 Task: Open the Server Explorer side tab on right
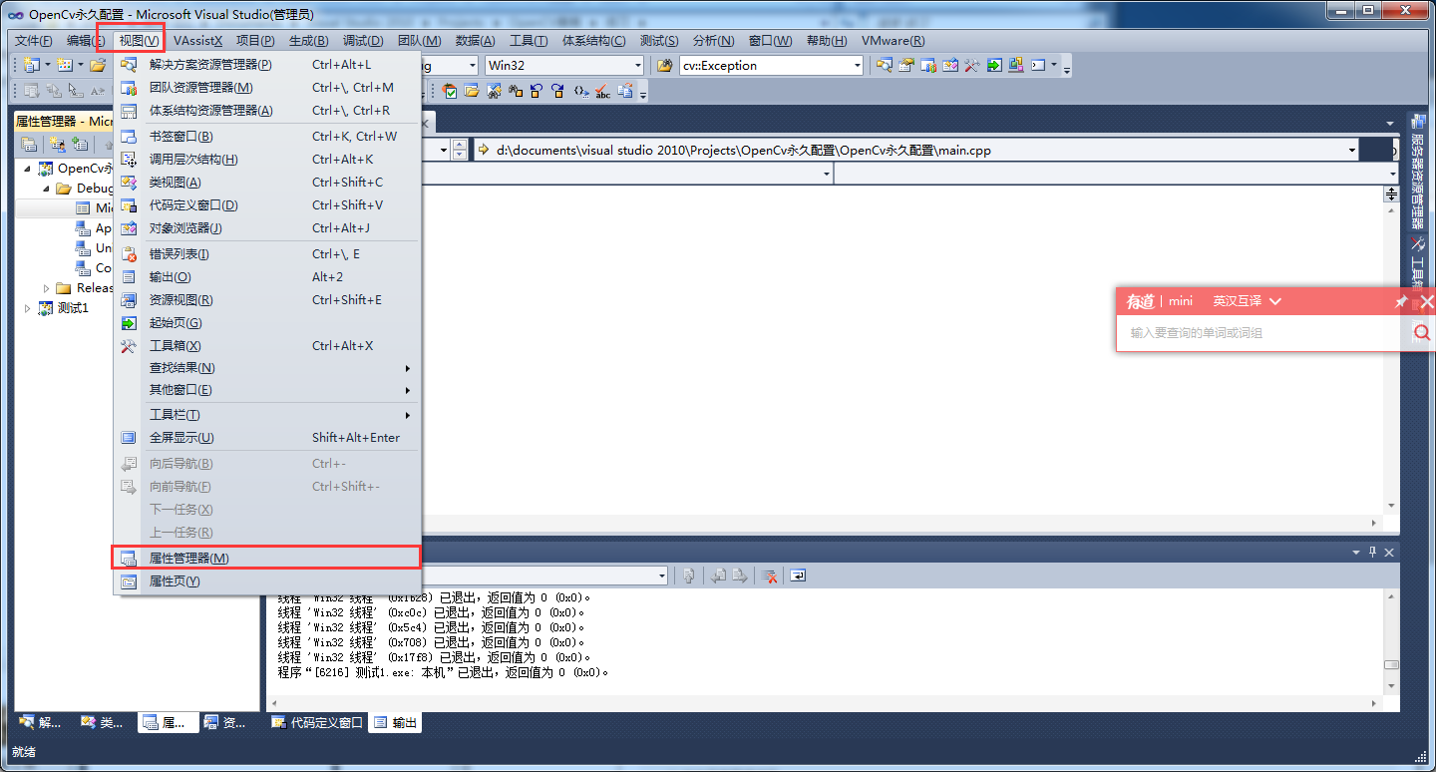click(x=1417, y=170)
